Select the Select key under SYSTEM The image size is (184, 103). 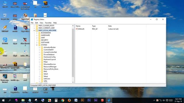46,74
